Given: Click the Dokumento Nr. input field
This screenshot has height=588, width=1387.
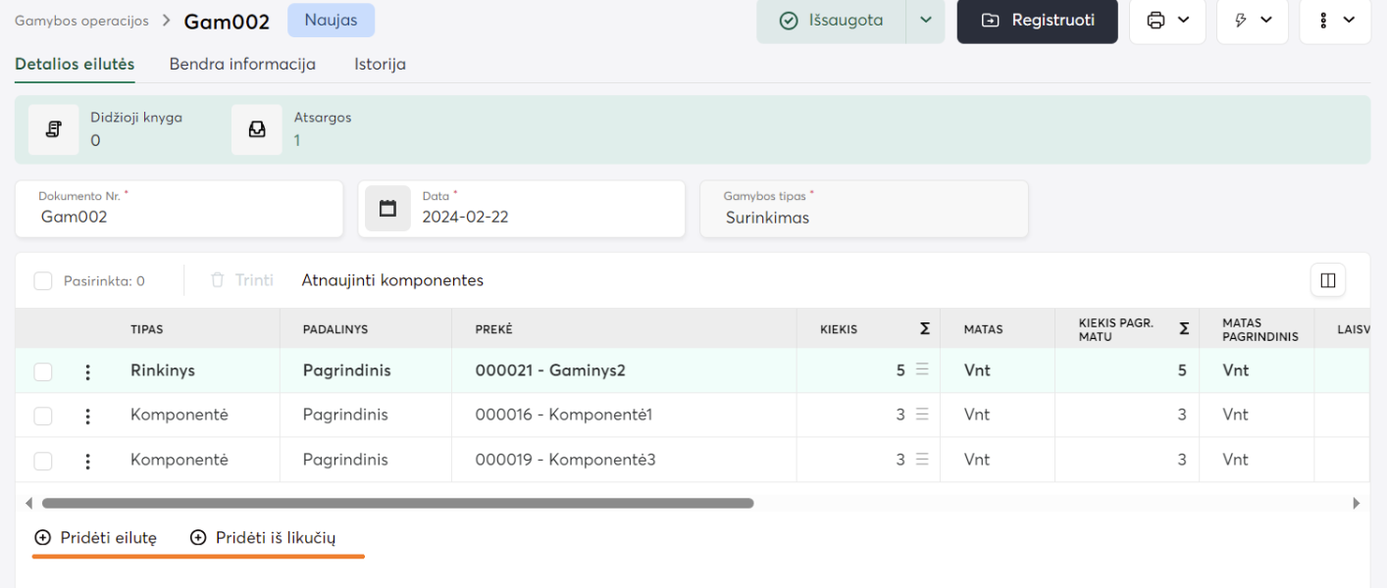Looking at the screenshot, I should pos(179,217).
